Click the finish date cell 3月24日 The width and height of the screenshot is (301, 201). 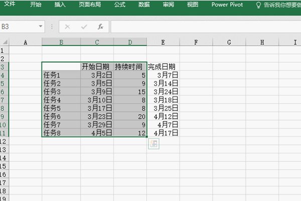click(163, 91)
